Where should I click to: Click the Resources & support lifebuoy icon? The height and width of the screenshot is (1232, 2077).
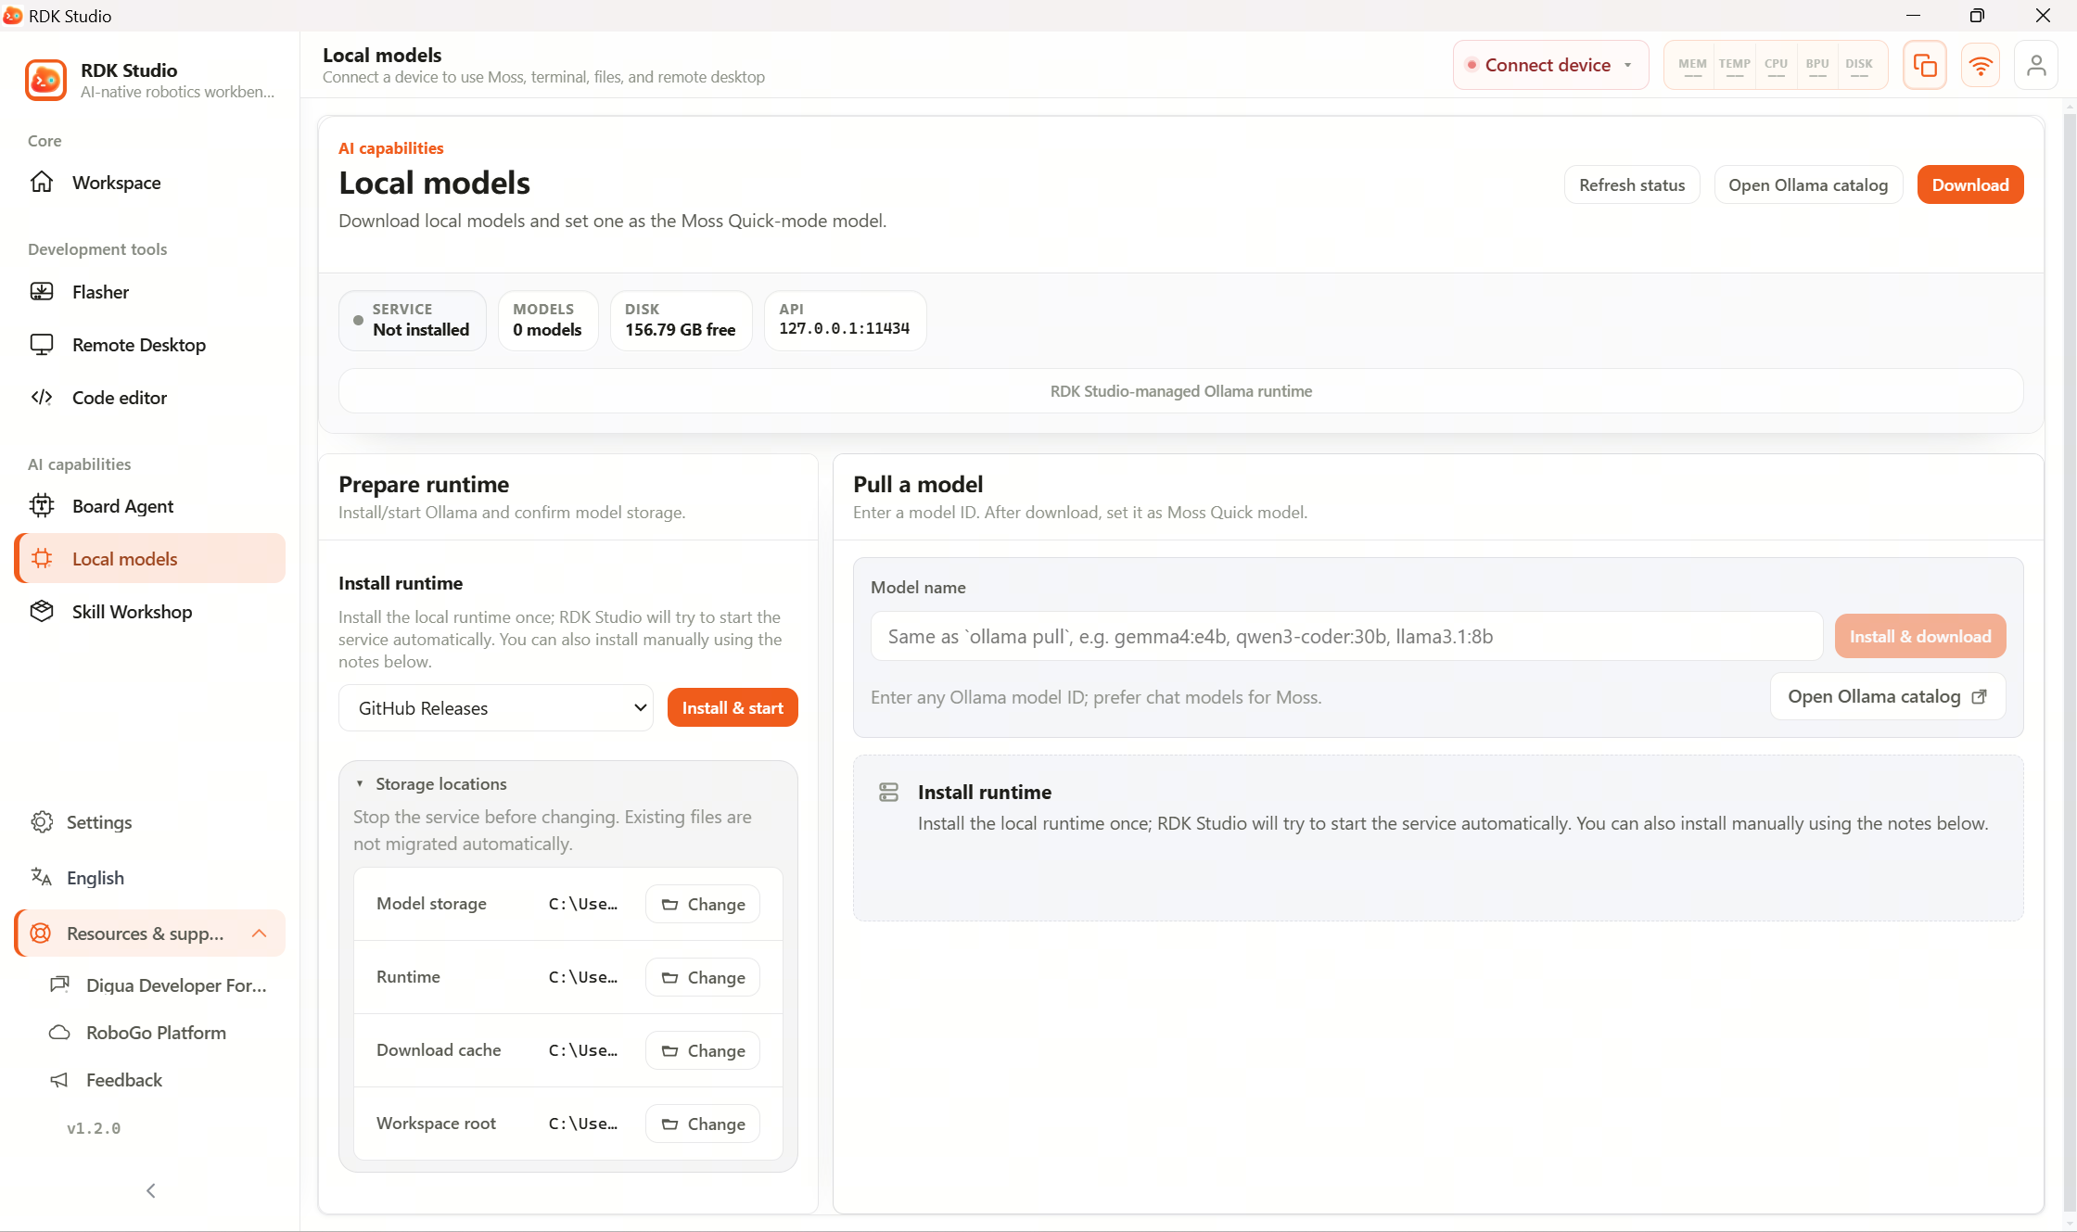(42, 934)
